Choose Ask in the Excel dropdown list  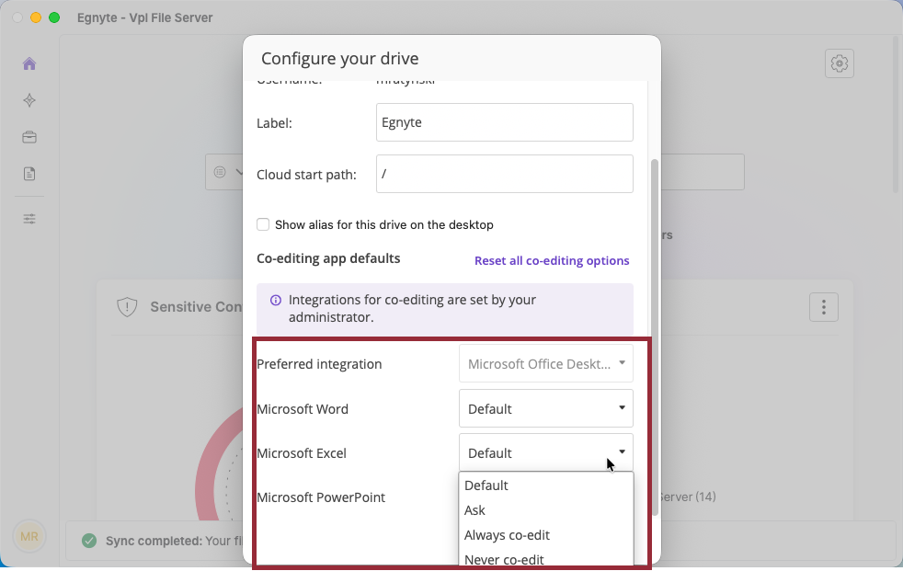546,510
